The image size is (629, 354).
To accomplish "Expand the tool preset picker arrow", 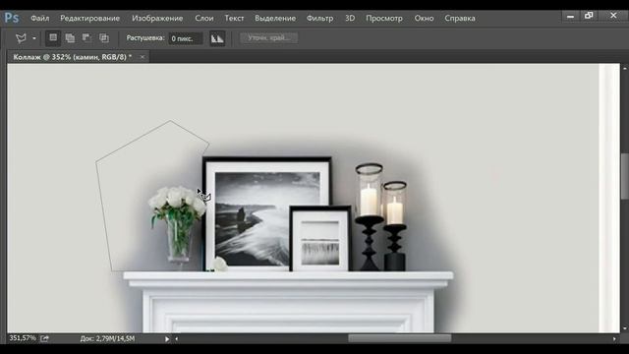I will click(34, 38).
